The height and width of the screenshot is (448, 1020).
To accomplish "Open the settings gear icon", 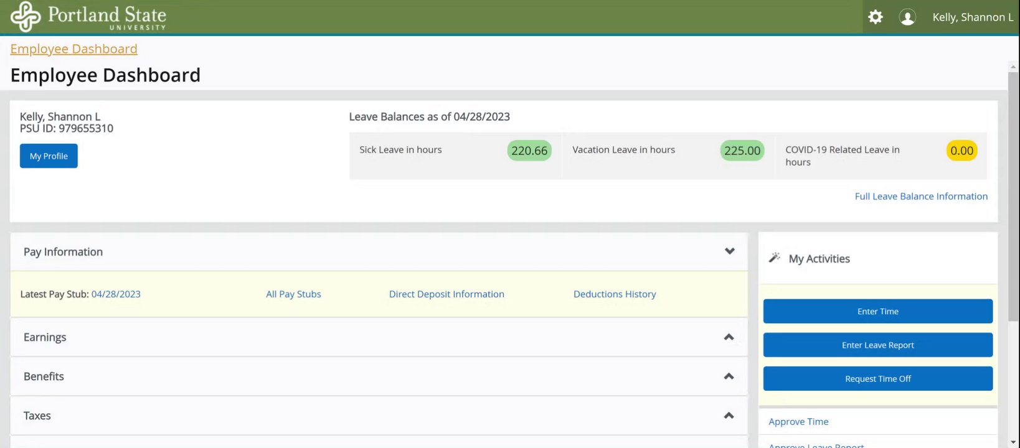I will 876,17.
